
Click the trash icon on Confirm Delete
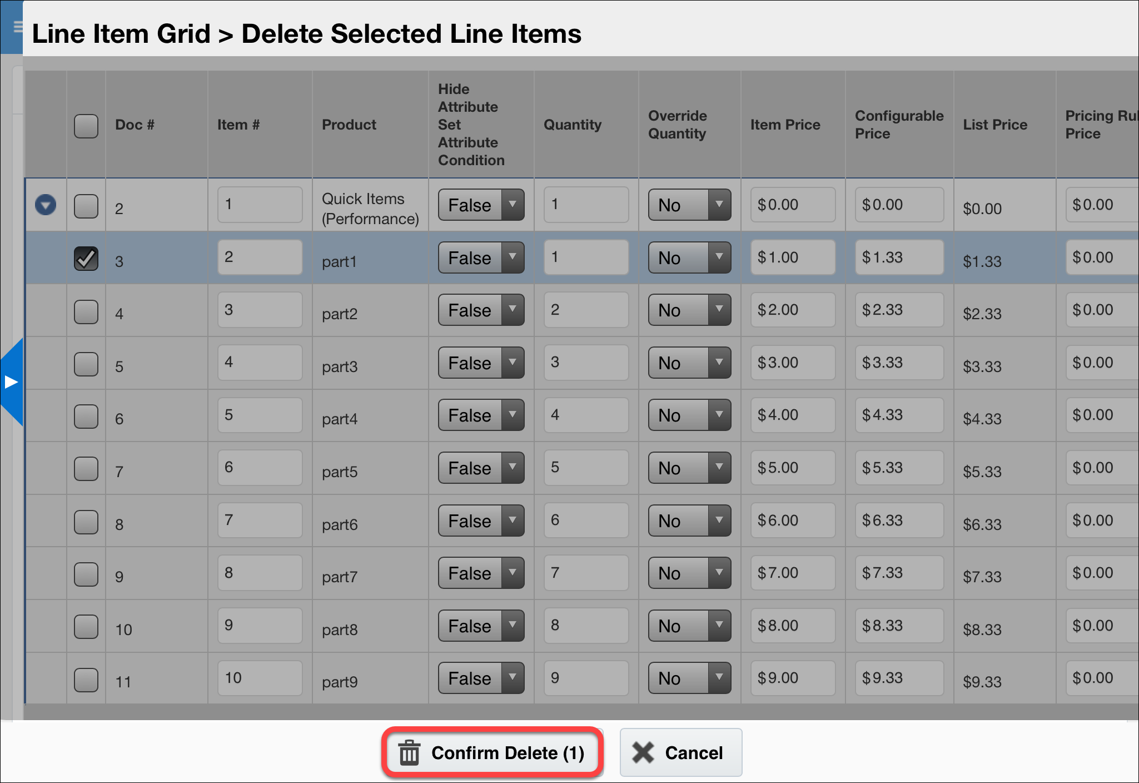click(x=410, y=752)
